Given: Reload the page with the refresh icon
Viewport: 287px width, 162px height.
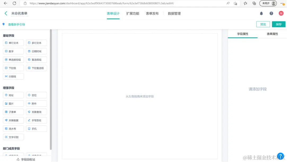Looking at the screenshot, I should 14,3.
